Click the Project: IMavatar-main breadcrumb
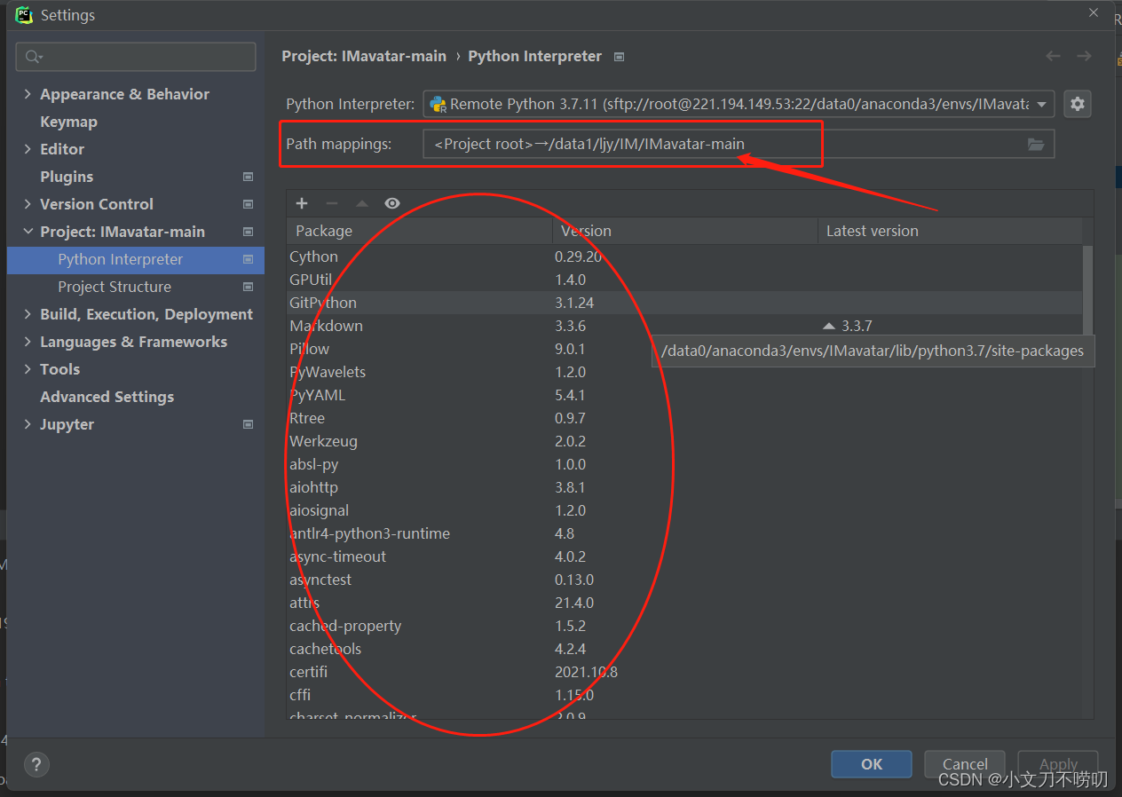 (x=364, y=56)
